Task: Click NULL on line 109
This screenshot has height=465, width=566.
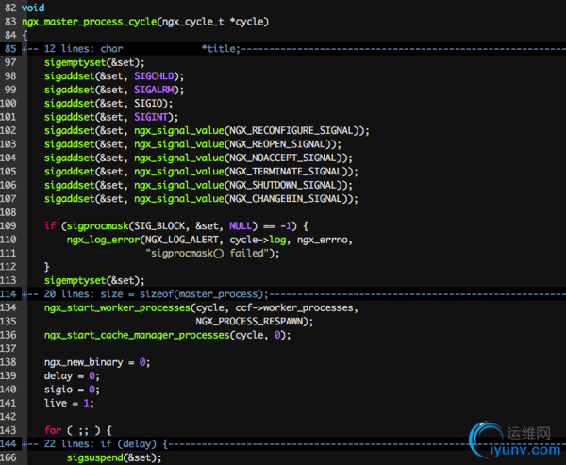Action: click(241, 226)
